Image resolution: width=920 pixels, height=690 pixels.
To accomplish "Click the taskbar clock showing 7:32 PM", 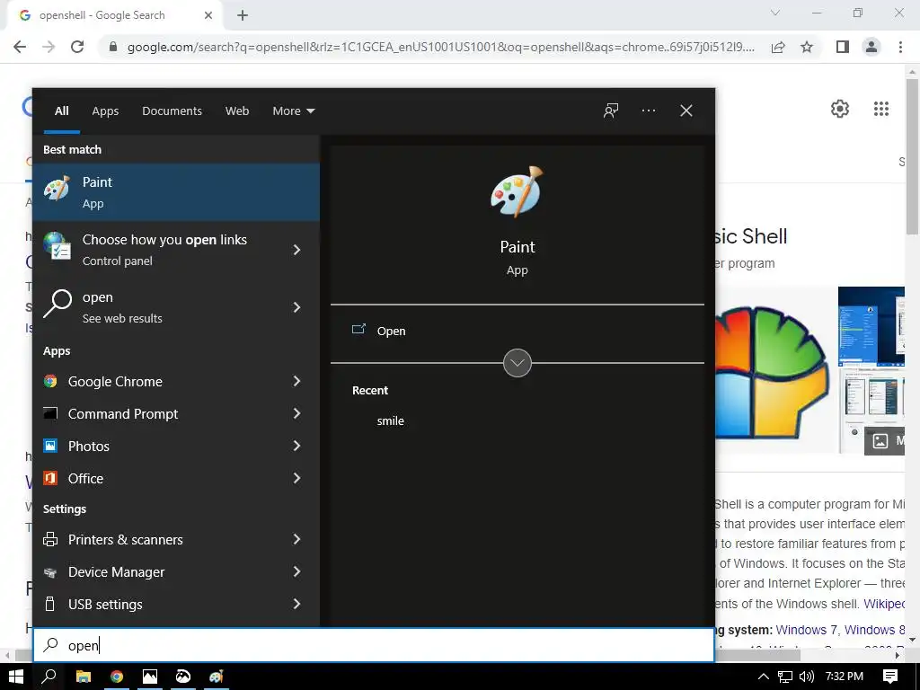I will pyautogui.click(x=845, y=677).
